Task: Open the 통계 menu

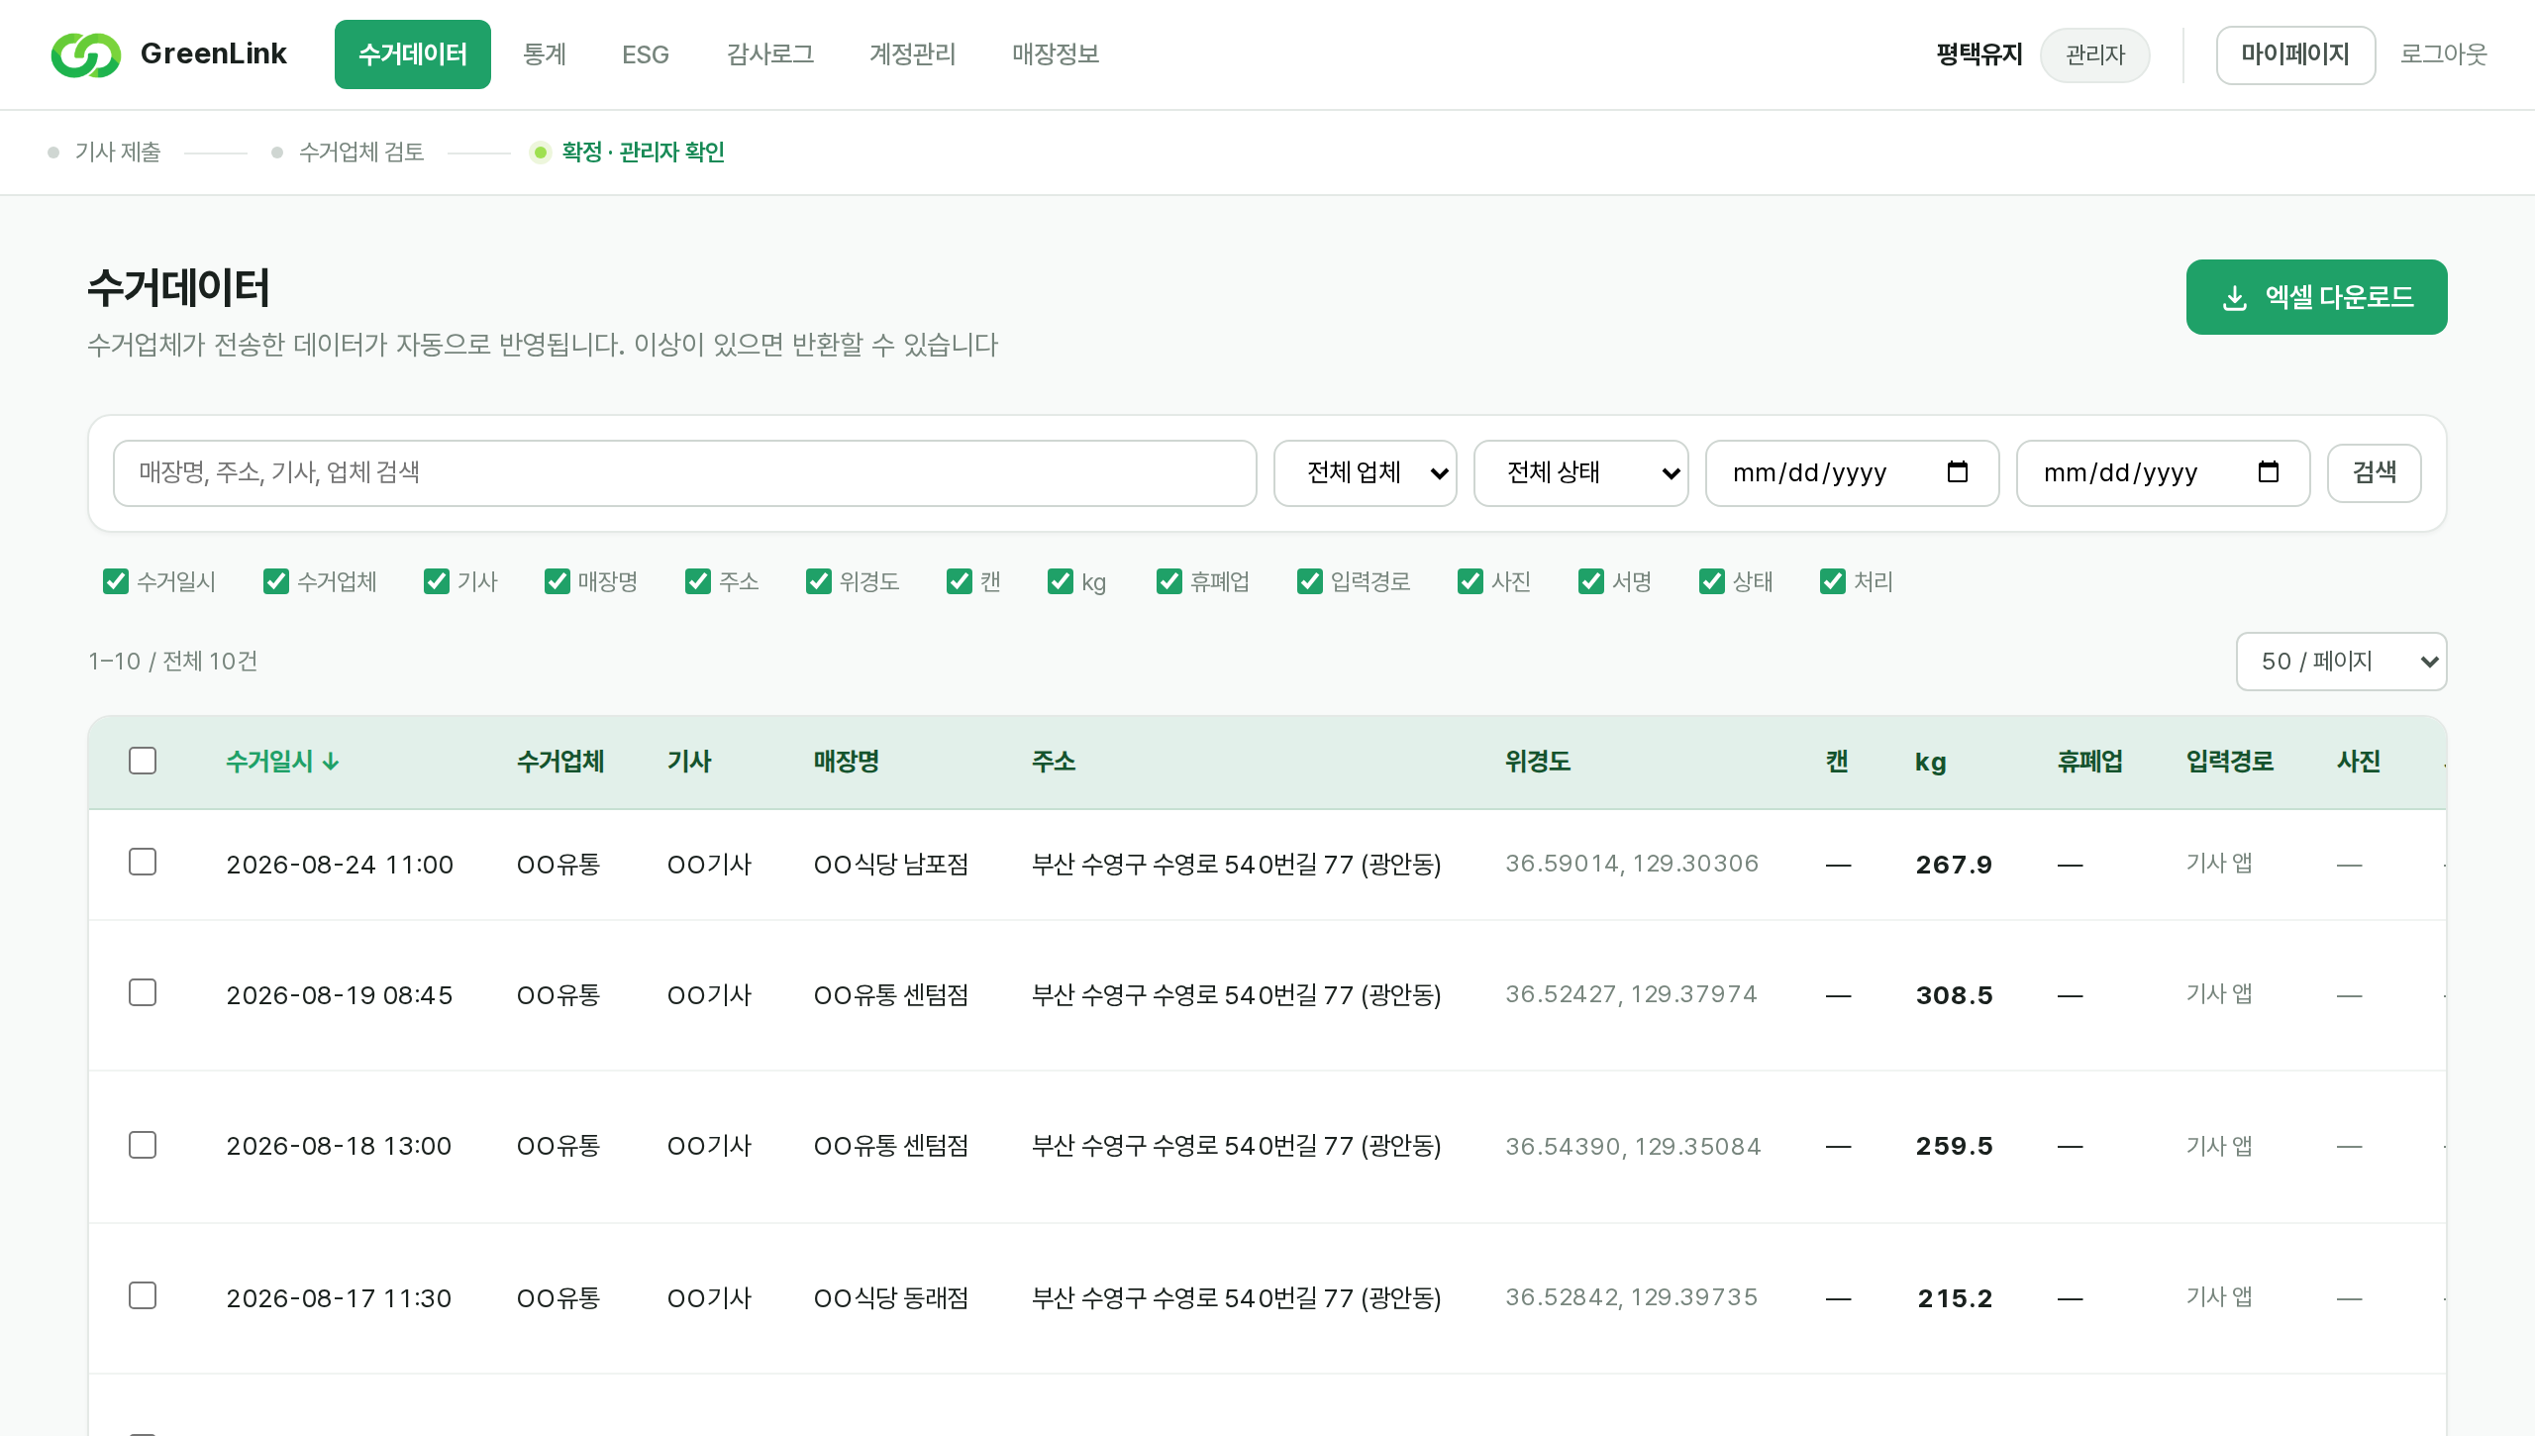Action: (x=545, y=54)
